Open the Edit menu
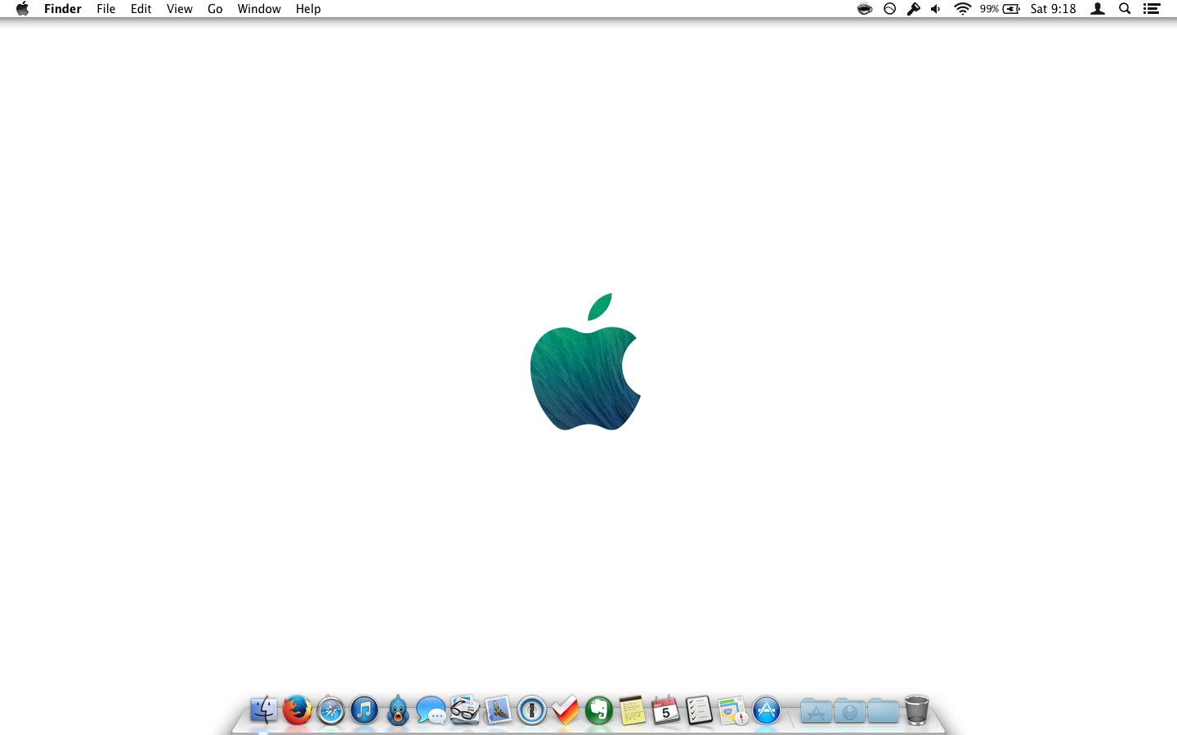The width and height of the screenshot is (1177, 735). click(141, 9)
